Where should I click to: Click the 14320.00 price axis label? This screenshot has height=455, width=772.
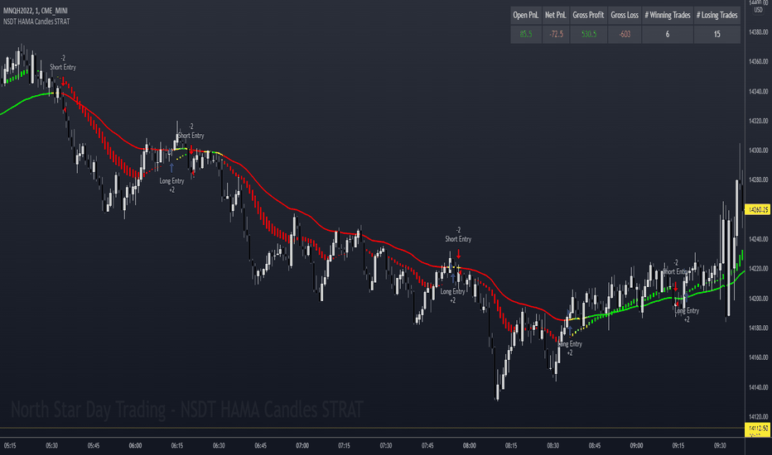point(758,121)
